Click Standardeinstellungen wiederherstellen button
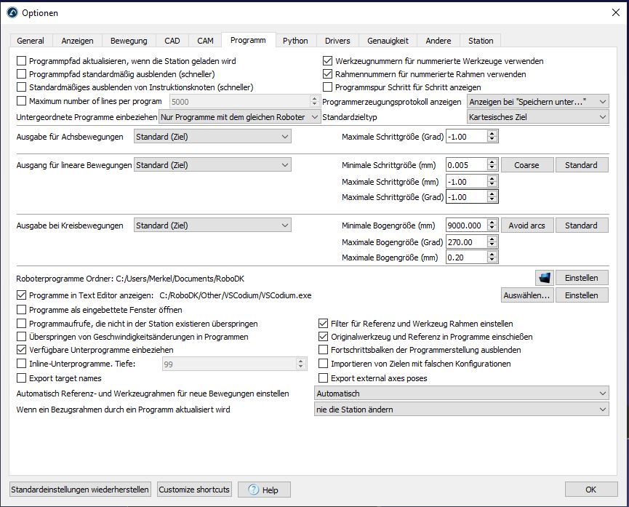Viewport: 629px width, 507px height. click(x=81, y=490)
